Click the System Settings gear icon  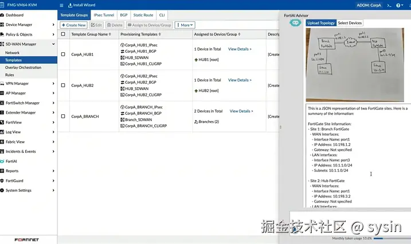coord(2,191)
